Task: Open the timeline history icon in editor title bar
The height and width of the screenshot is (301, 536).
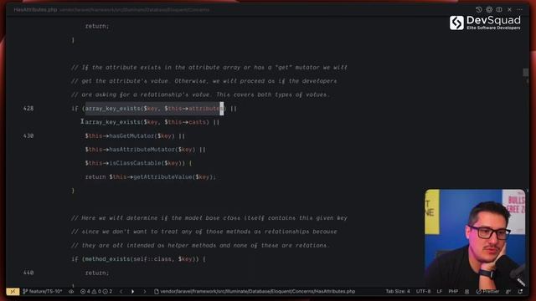Action: coord(478,9)
